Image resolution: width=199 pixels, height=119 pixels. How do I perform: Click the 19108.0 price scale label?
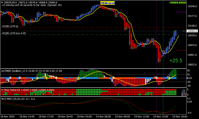click(192, 26)
